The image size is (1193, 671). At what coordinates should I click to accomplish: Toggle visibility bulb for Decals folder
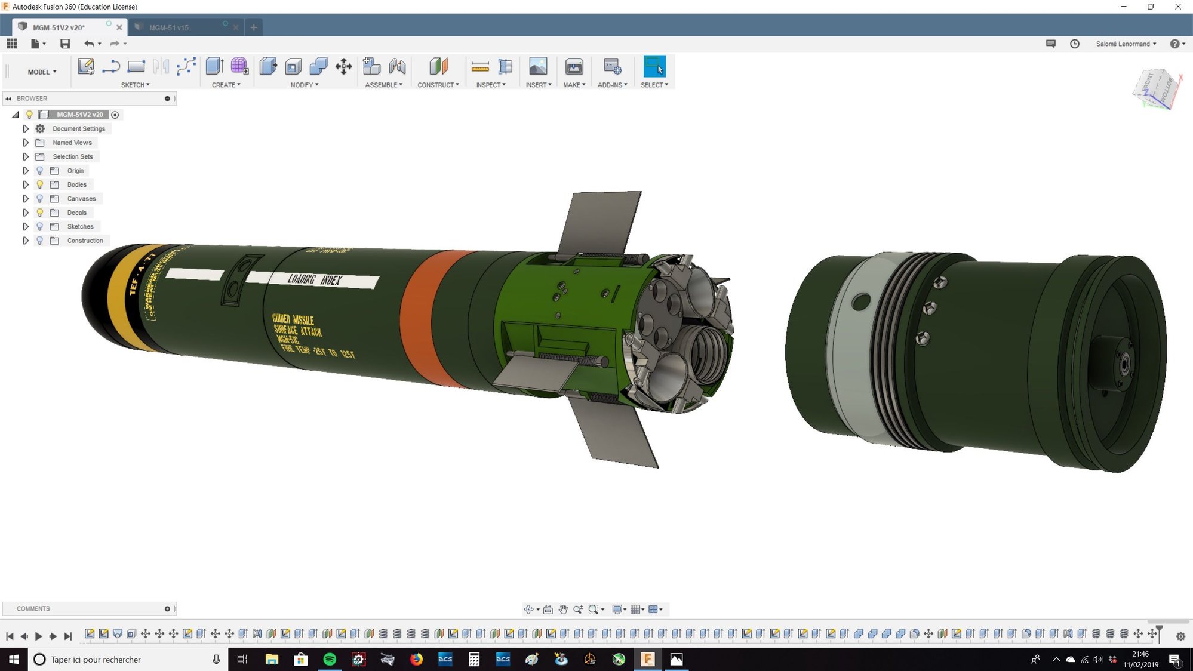40,213
